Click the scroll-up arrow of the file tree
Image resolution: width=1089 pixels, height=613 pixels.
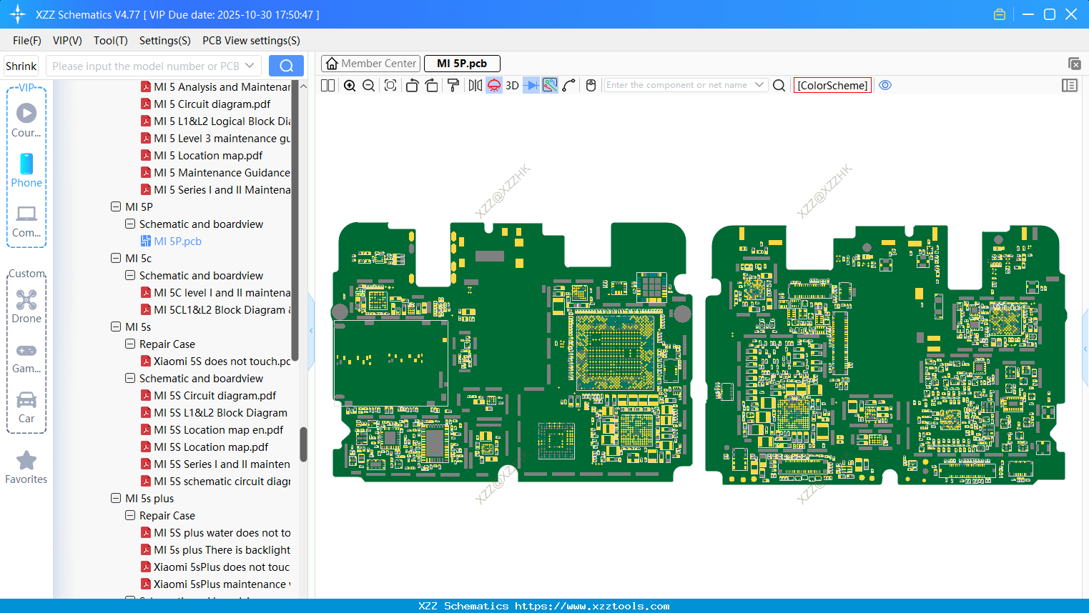pos(303,86)
